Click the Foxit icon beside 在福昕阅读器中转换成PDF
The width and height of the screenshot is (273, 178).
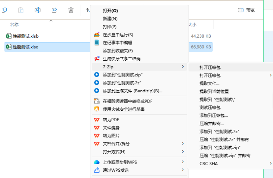[97, 101]
